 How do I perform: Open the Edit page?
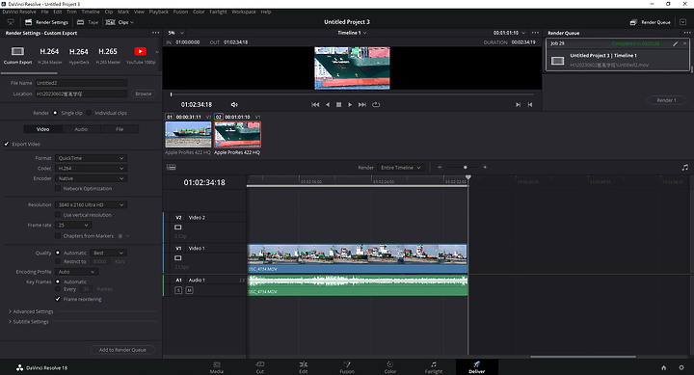(304, 367)
